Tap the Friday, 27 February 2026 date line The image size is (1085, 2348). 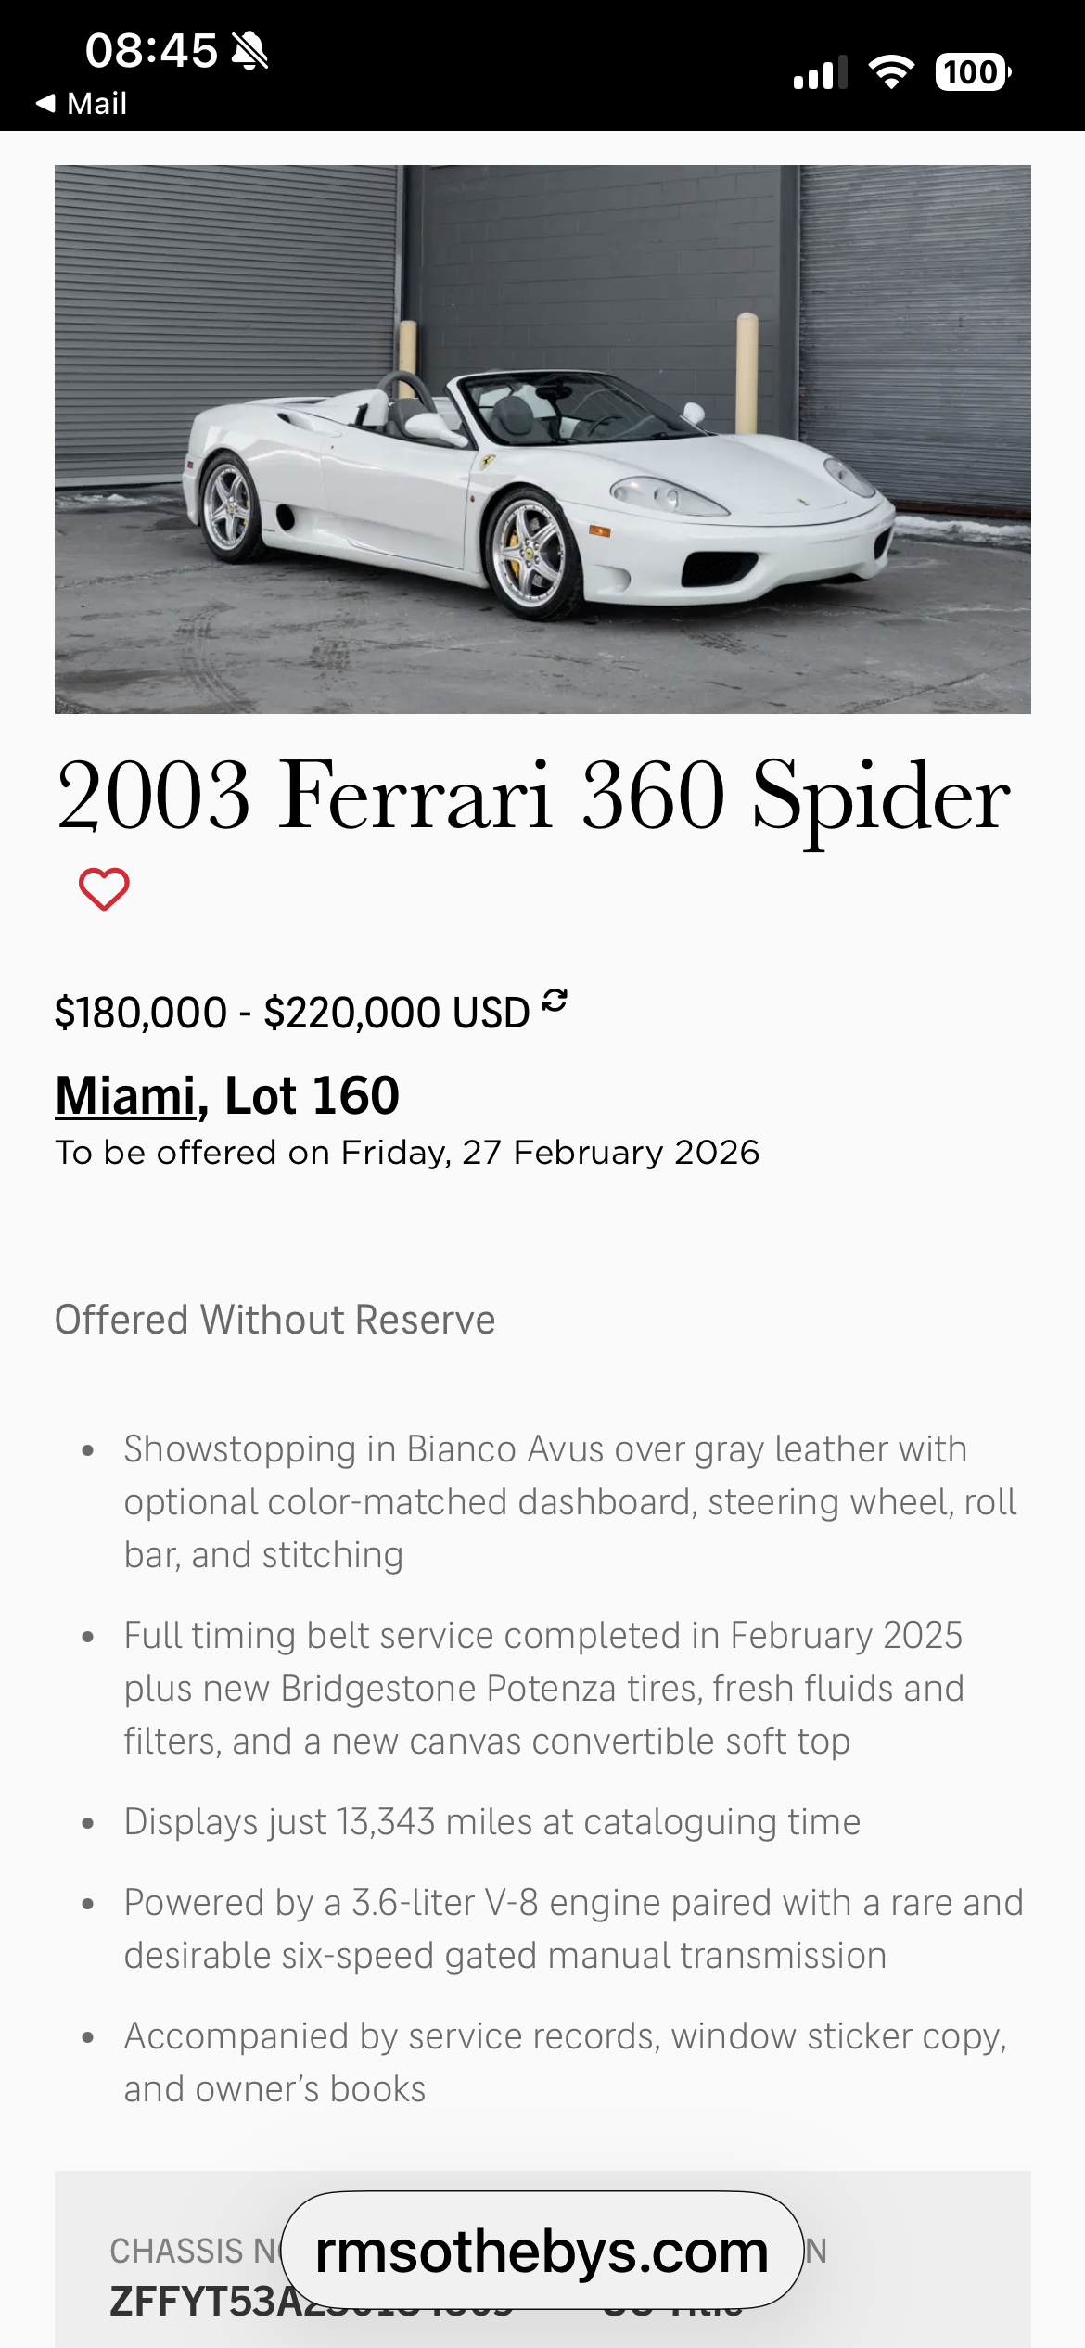point(407,1153)
